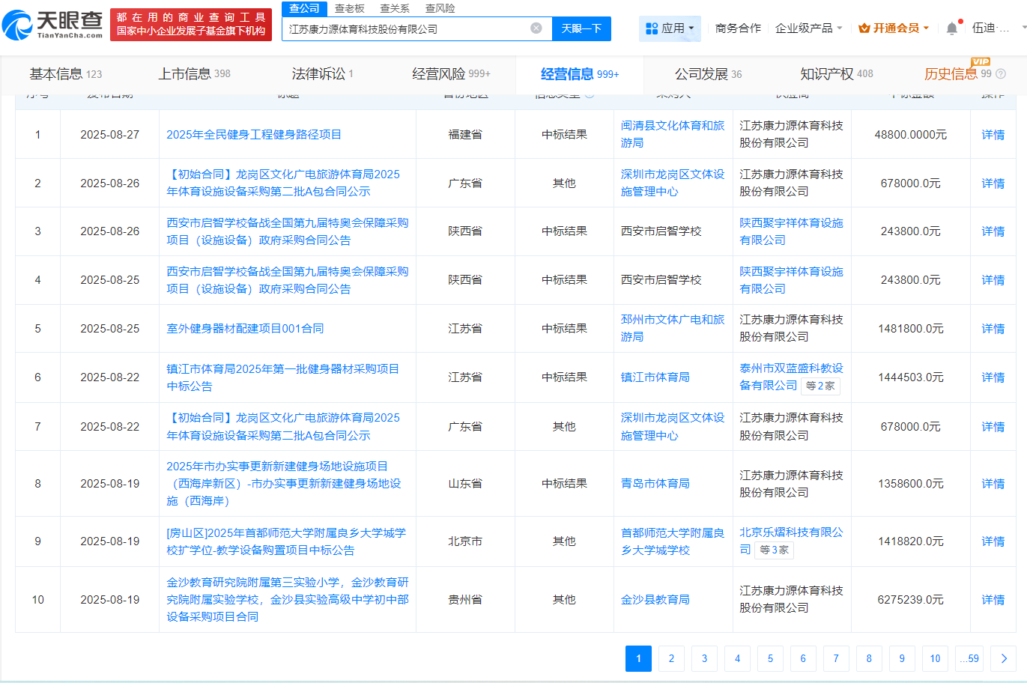
Task: Open purchaser 首都师范大学附属良乡大学城学校
Action: click(673, 541)
